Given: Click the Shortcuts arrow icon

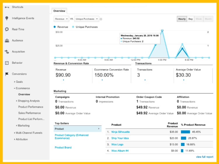Looking at the screenshot, I should (x=7, y=7).
